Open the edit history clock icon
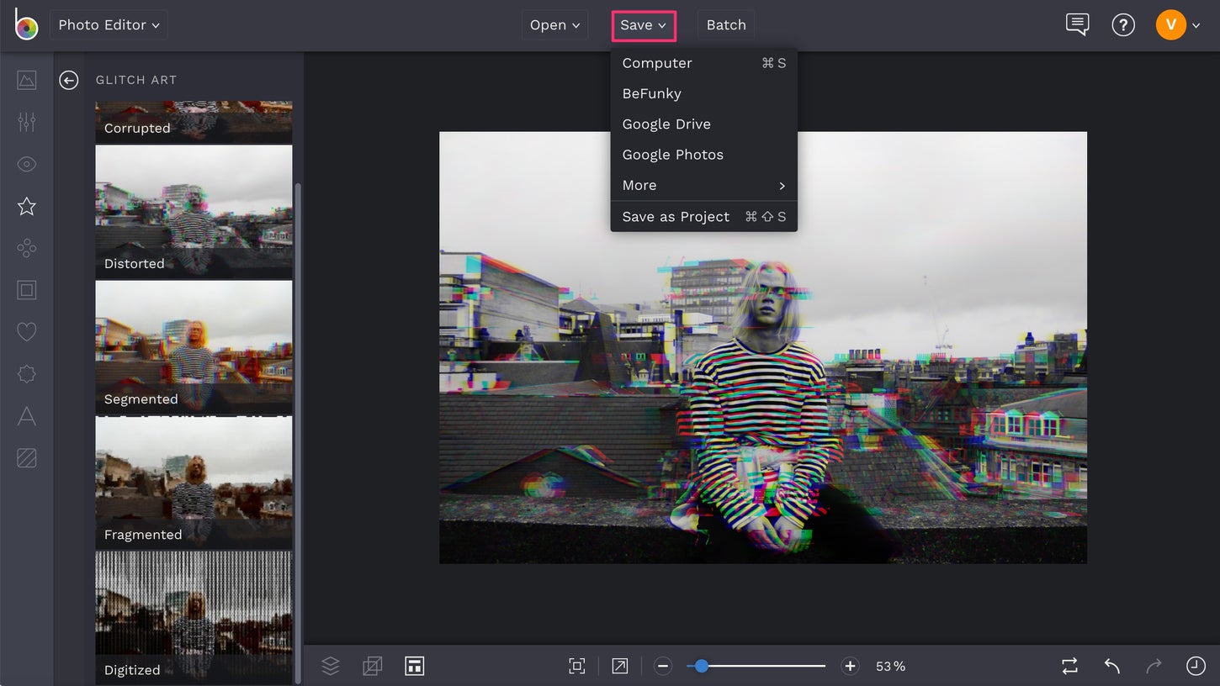1220x686 pixels. point(1196,665)
